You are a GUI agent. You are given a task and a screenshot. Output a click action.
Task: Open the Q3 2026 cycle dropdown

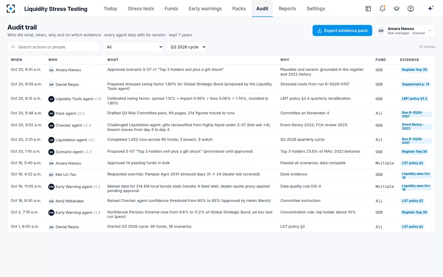pos(186,47)
